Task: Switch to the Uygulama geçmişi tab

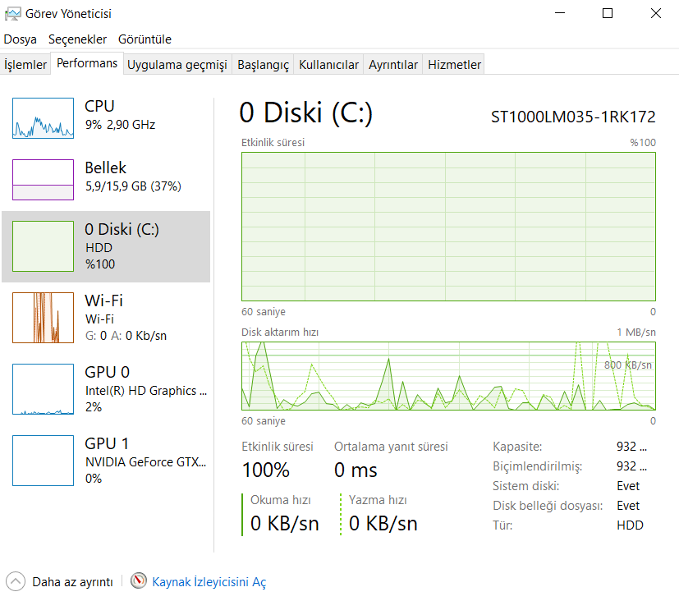Action: click(177, 65)
